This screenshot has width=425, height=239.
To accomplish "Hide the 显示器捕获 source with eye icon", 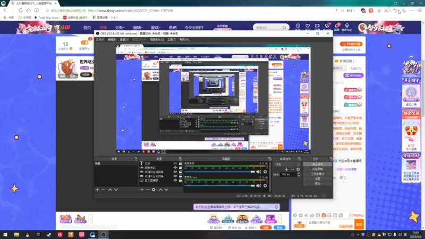I will click(x=175, y=180).
